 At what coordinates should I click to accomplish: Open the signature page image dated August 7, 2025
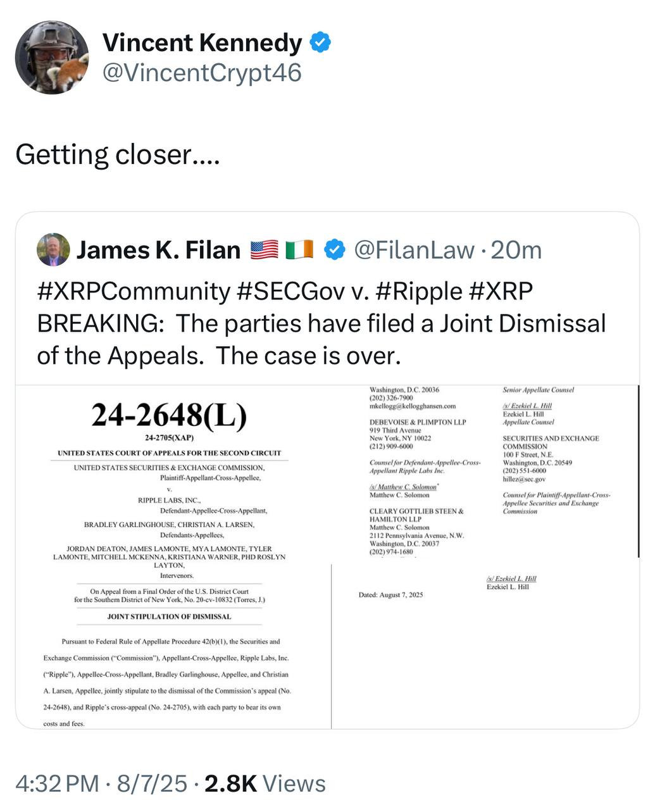pos(486,557)
